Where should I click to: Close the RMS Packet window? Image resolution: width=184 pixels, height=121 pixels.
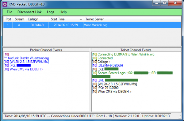[x=175, y=3]
